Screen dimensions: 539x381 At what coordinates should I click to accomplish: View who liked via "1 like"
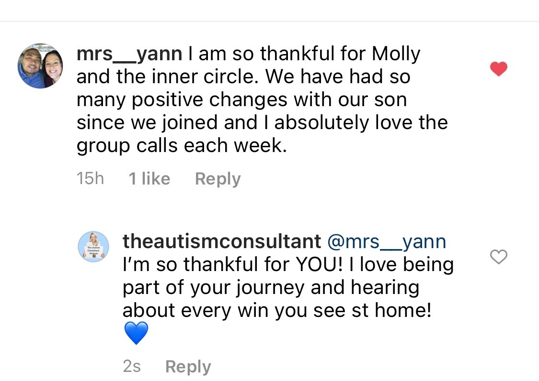coord(149,179)
